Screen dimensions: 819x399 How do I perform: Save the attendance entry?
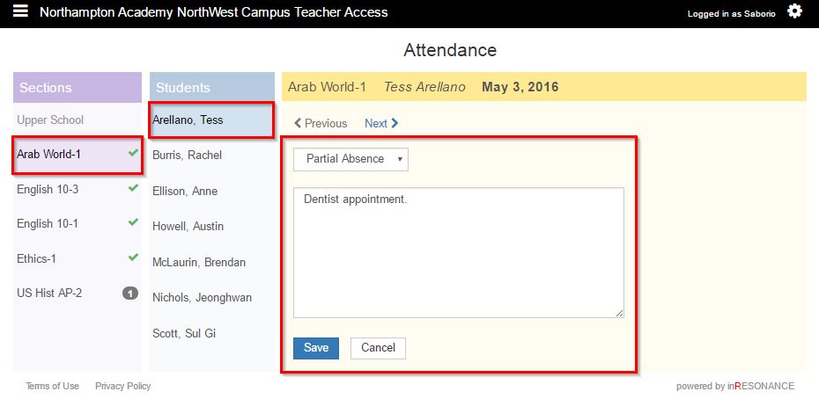(x=315, y=348)
